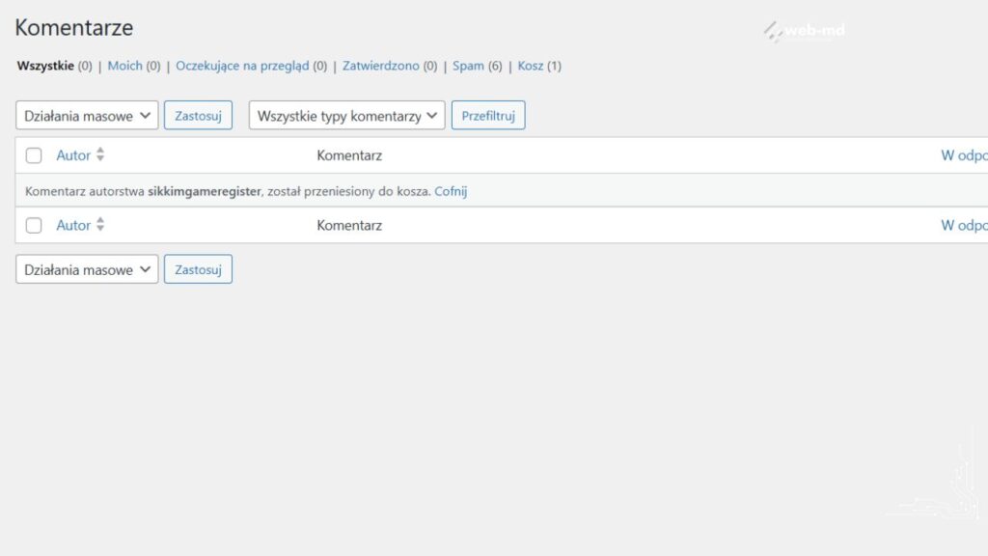Click the sort arrows beside the bottom Autor header
Image resolution: width=988 pixels, height=556 pixels.
coord(100,225)
